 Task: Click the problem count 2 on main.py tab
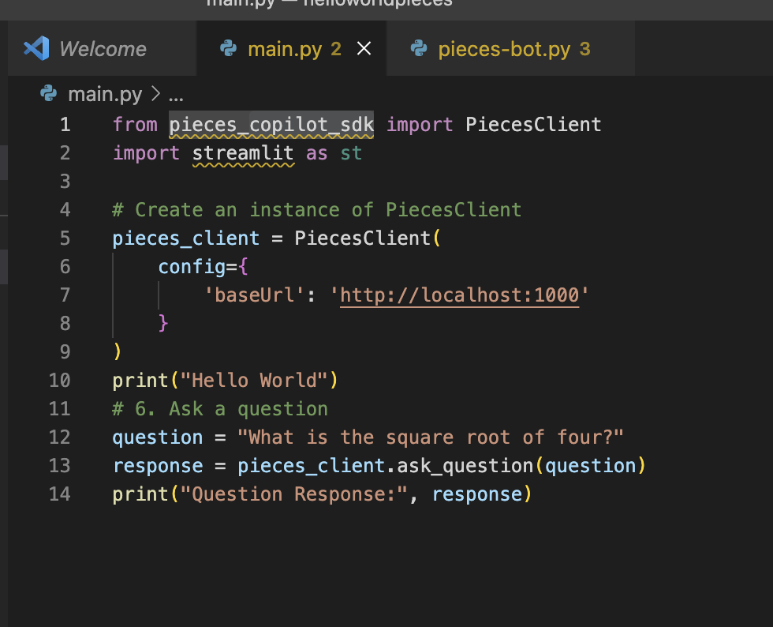pyautogui.click(x=336, y=49)
